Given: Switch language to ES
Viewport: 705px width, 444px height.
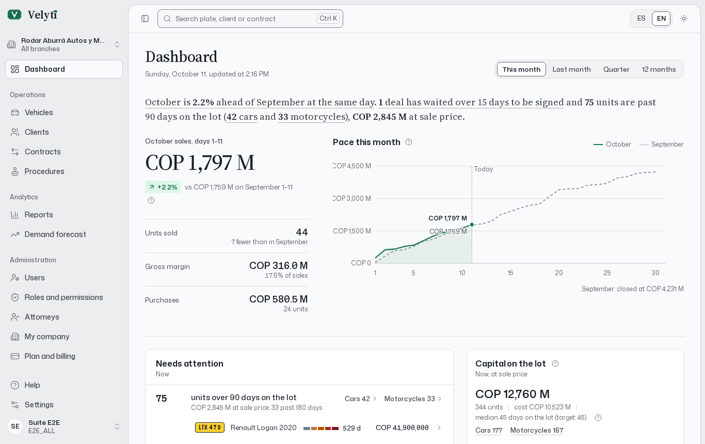Looking at the screenshot, I should [x=642, y=19].
